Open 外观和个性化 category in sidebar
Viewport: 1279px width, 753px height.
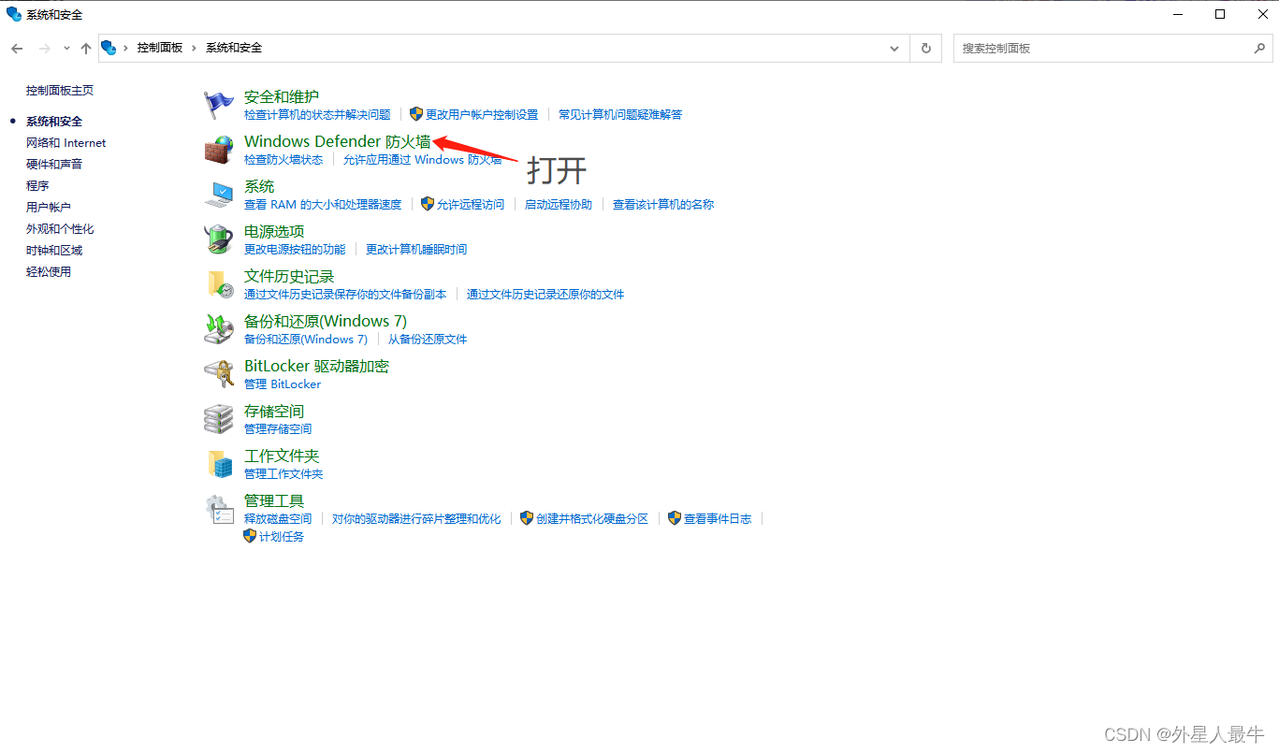(x=60, y=229)
